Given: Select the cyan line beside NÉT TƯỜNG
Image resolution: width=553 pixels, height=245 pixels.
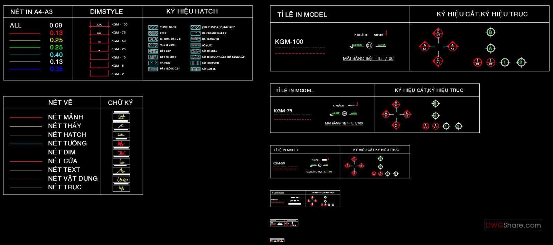Looking at the screenshot, I should click(26, 143).
